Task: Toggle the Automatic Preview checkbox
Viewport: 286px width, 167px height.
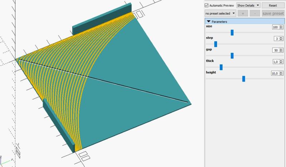Action: click(207, 5)
